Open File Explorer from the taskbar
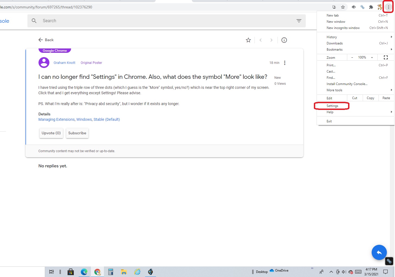The height and width of the screenshot is (277, 395). (124, 272)
